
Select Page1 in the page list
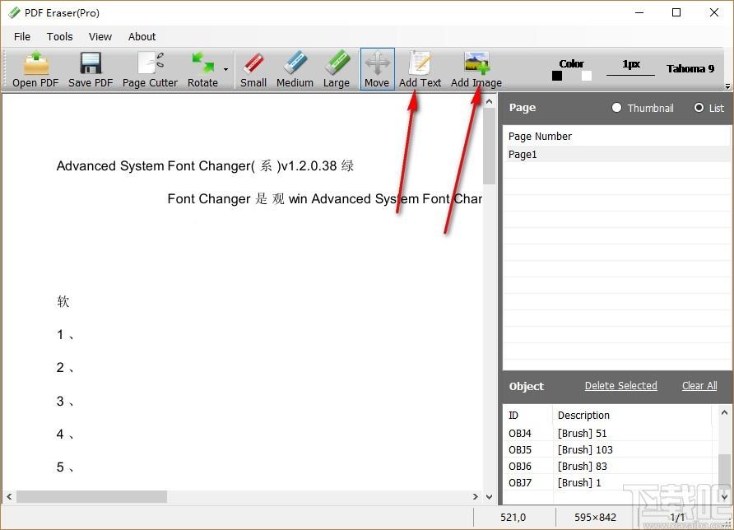click(616, 155)
